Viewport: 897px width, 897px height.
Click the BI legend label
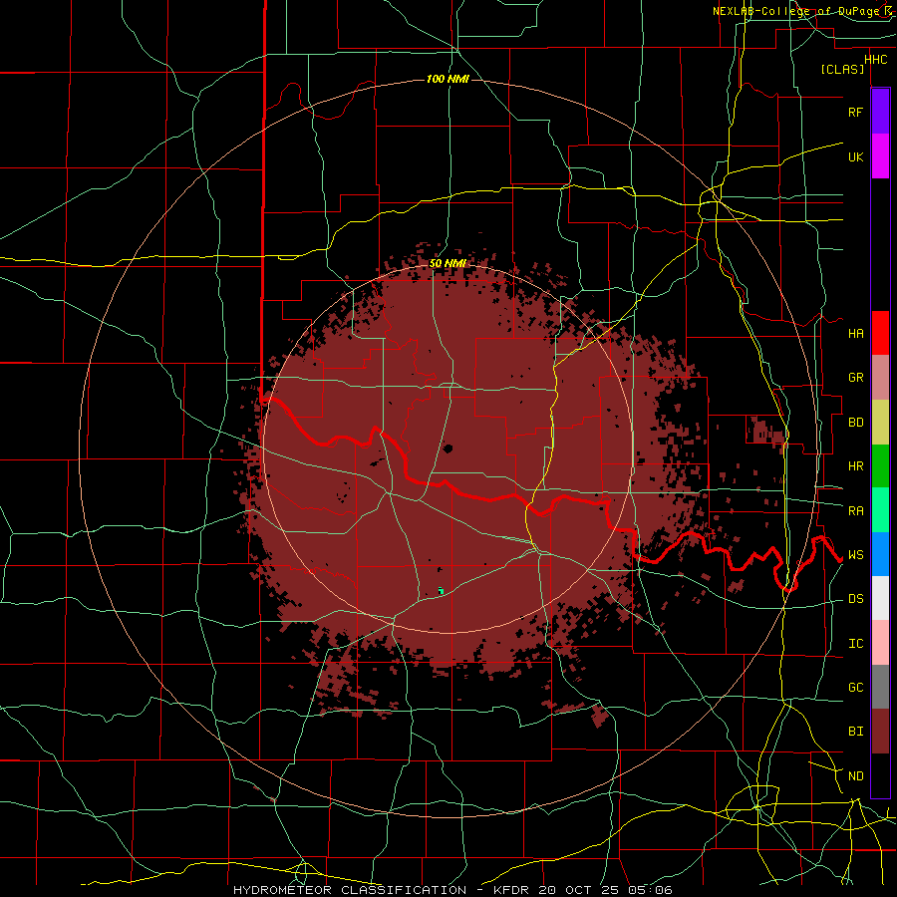855,732
